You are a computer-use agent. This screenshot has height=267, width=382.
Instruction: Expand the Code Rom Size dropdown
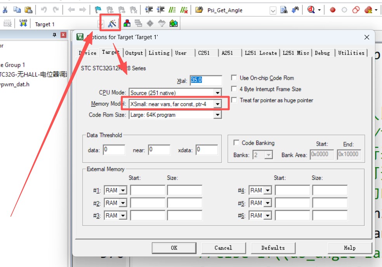217,115
